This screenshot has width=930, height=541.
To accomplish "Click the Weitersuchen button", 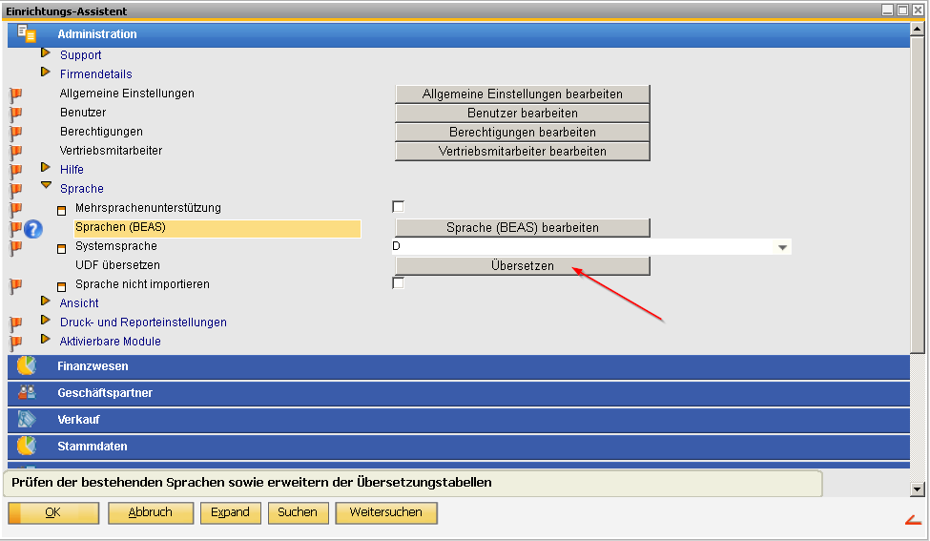I will click(x=386, y=512).
